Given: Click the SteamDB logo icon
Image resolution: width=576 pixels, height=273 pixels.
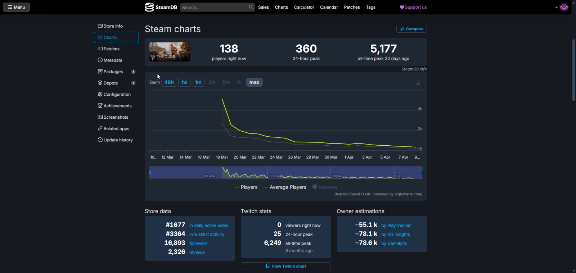Looking at the screenshot, I should [149, 7].
